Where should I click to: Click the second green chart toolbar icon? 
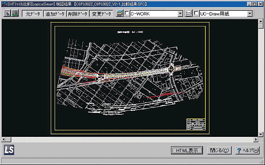[15, 13]
